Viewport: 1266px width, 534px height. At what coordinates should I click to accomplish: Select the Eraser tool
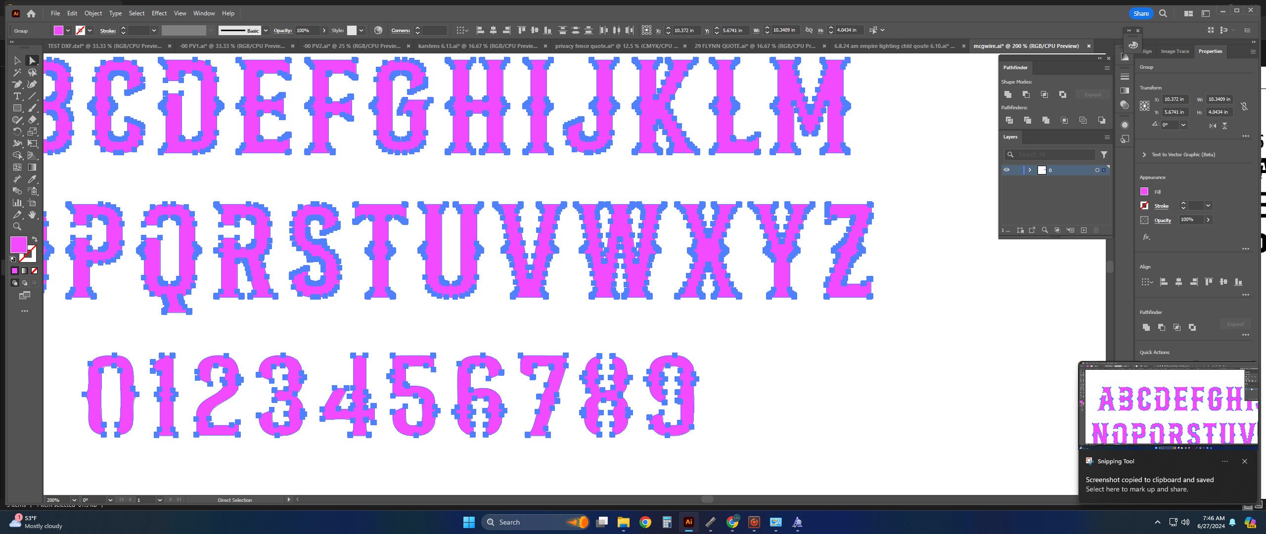click(x=32, y=119)
